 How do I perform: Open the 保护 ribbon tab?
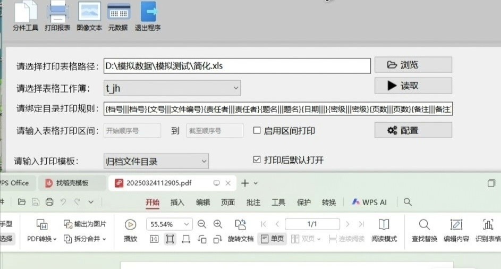(x=304, y=202)
